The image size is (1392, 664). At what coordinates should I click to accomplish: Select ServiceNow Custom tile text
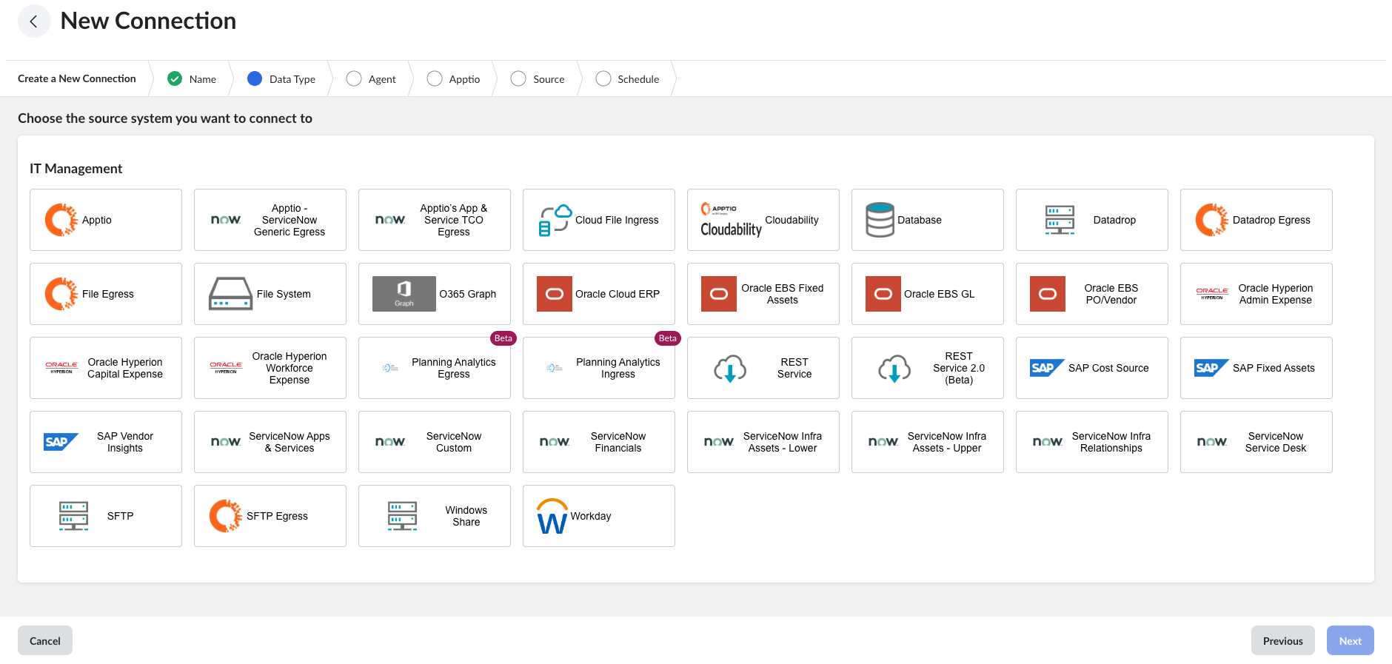pyautogui.click(x=454, y=442)
